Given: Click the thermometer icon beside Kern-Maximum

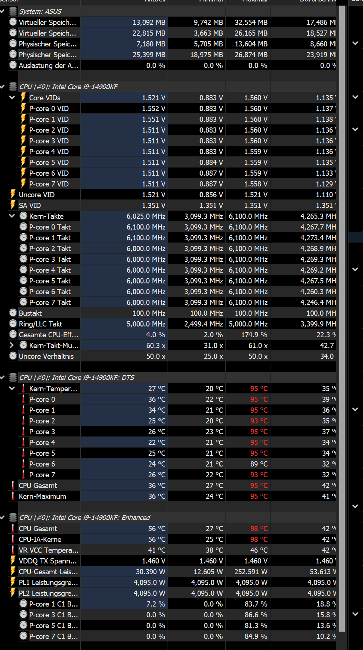Looking at the screenshot, I should 13,496.
